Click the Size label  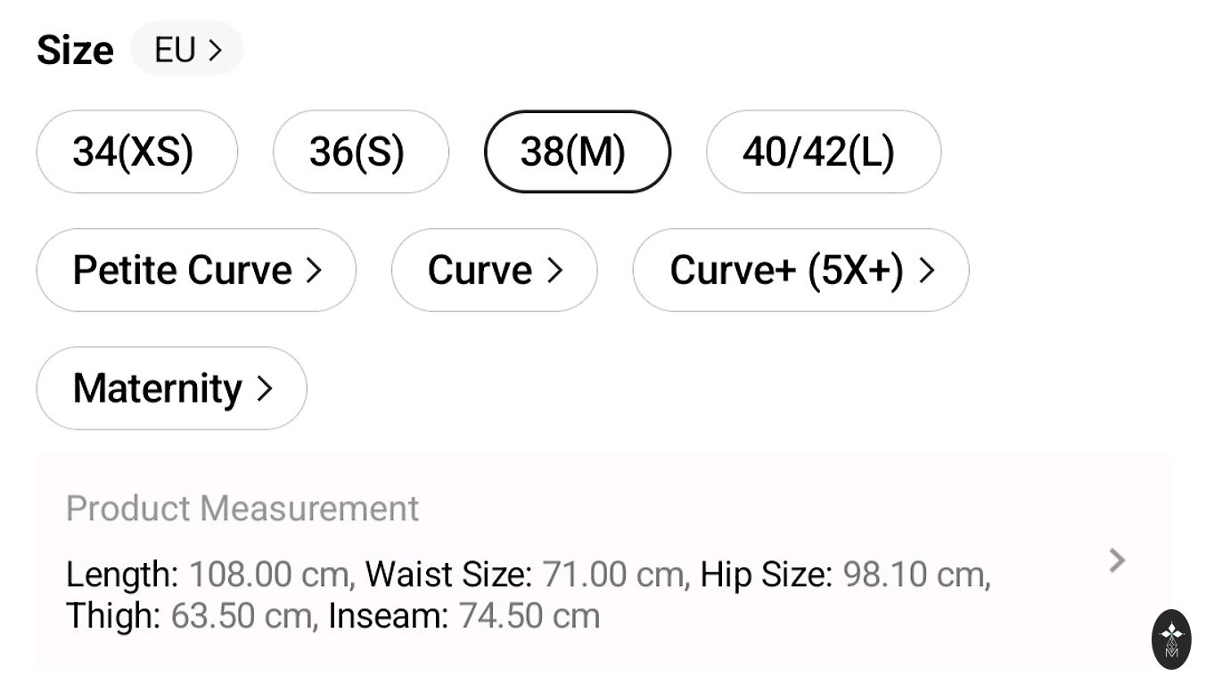(75, 51)
